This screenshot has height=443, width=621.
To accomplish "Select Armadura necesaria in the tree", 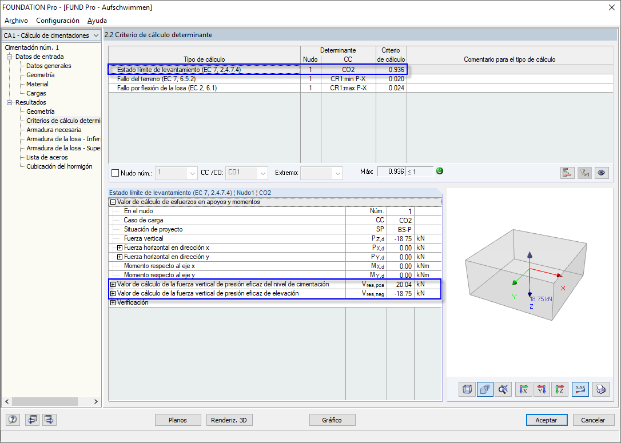I will coord(54,129).
